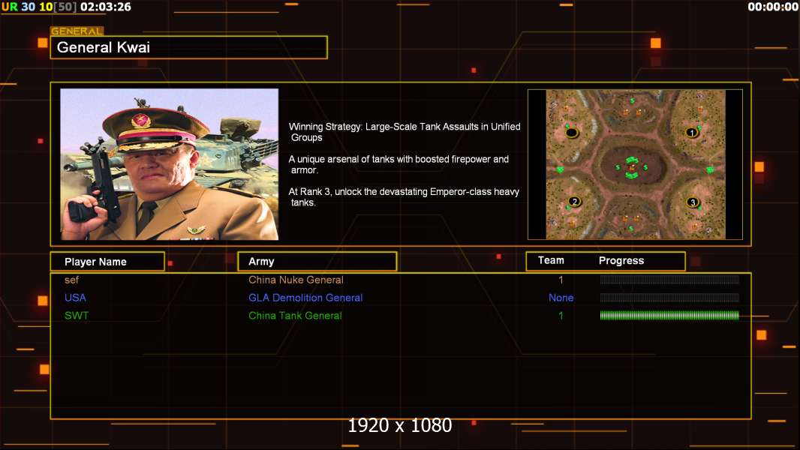
Task: Select player name sef
Action: tap(71, 280)
